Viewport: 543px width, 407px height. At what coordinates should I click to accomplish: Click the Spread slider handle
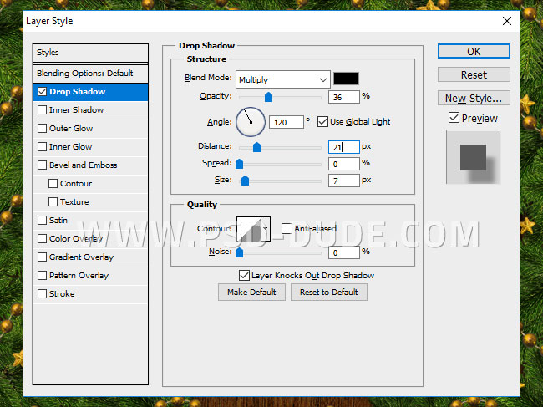(239, 164)
